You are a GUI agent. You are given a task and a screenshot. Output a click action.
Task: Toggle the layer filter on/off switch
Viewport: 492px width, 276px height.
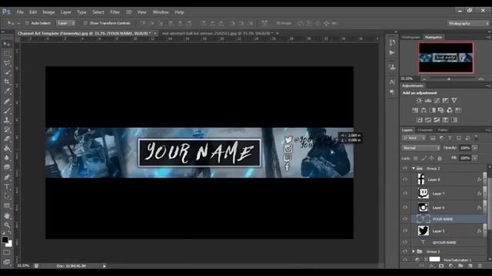point(477,137)
